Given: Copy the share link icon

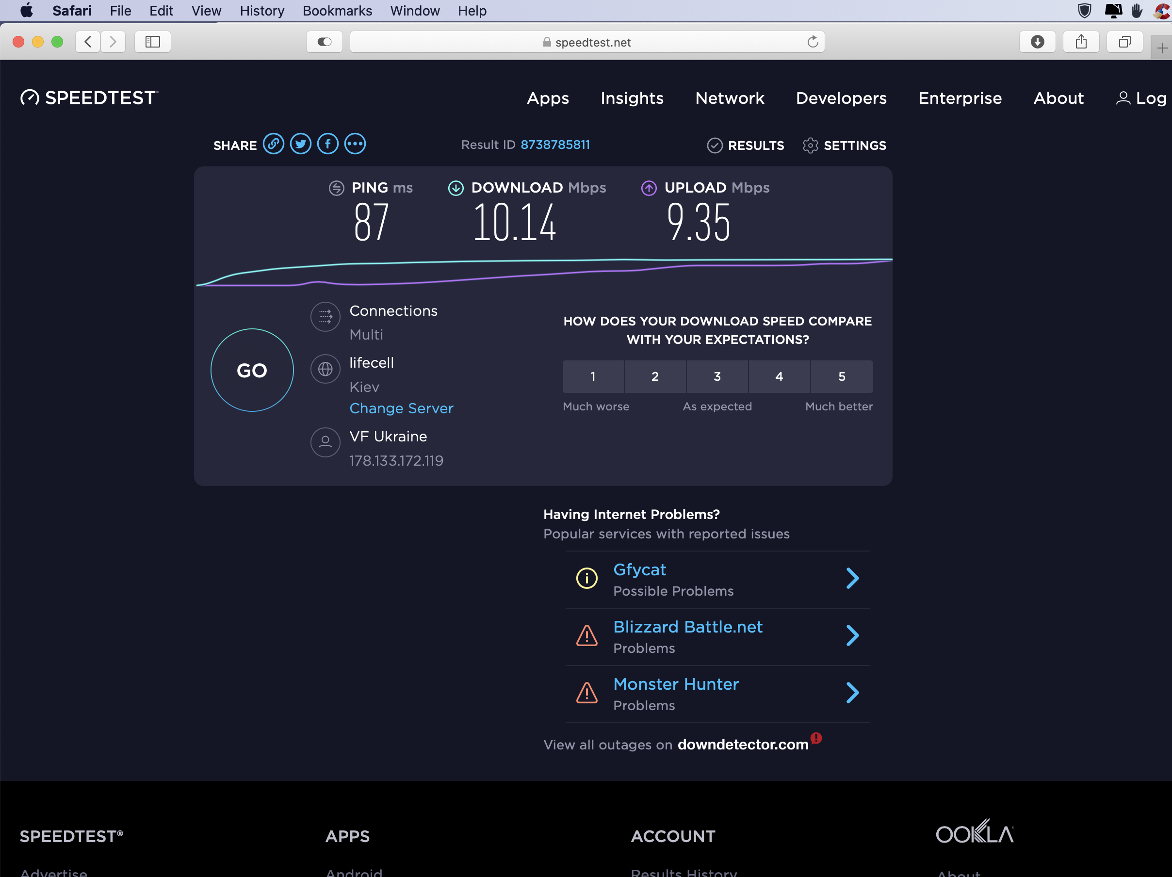Looking at the screenshot, I should [274, 144].
